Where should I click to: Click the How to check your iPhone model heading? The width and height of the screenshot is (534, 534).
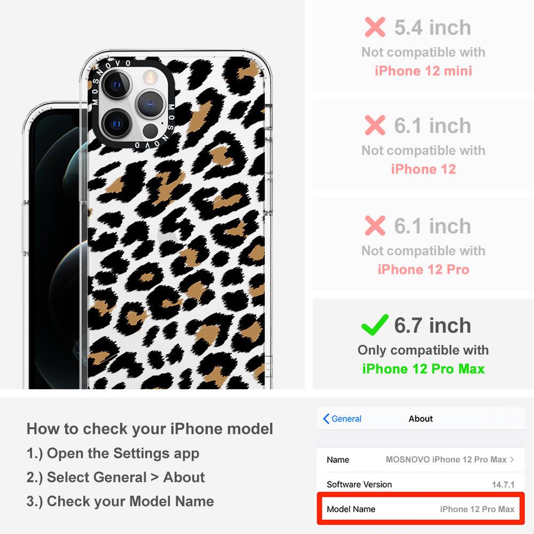[150, 428]
